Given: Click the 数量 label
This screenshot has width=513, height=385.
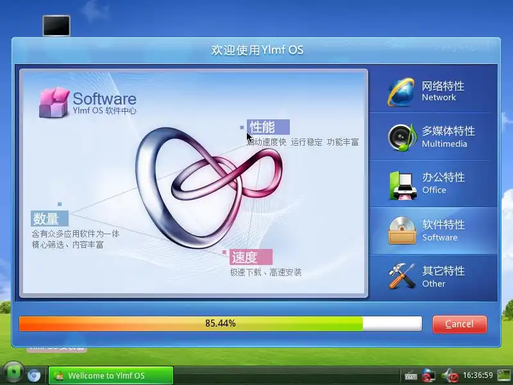Looking at the screenshot, I should click(50, 218).
